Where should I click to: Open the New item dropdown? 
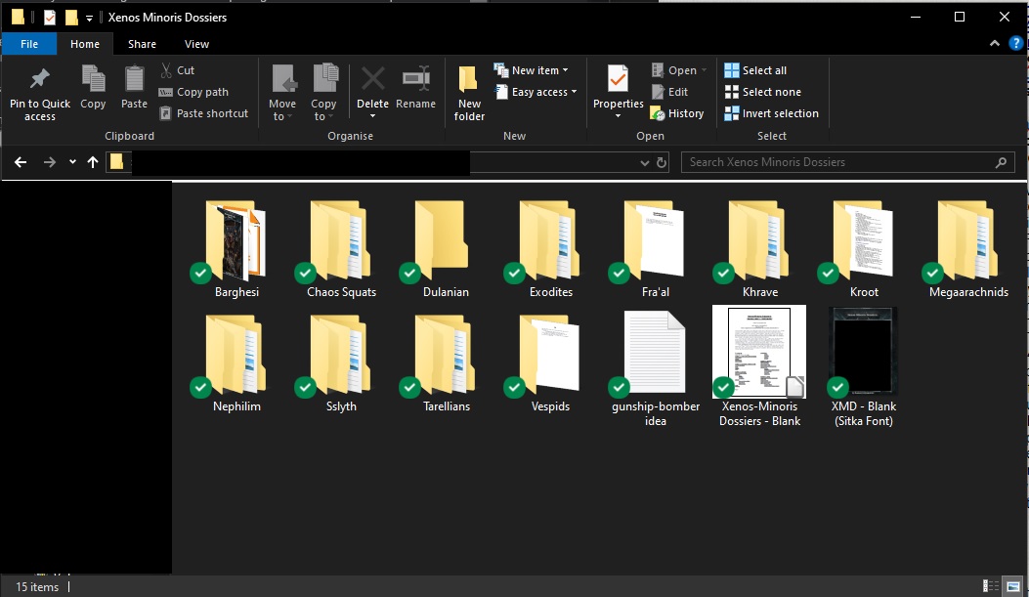[x=531, y=70]
